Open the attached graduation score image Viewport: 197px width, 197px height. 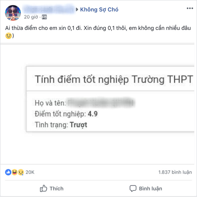(x=97, y=104)
